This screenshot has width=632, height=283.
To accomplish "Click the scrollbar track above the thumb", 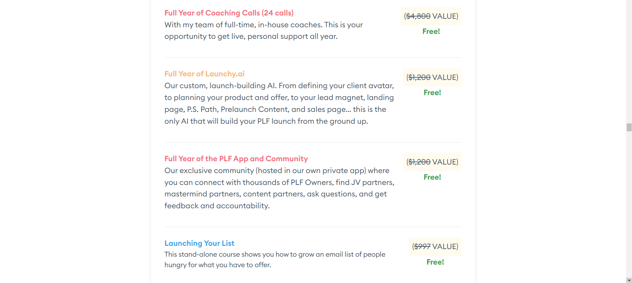I will click(x=629, y=62).
